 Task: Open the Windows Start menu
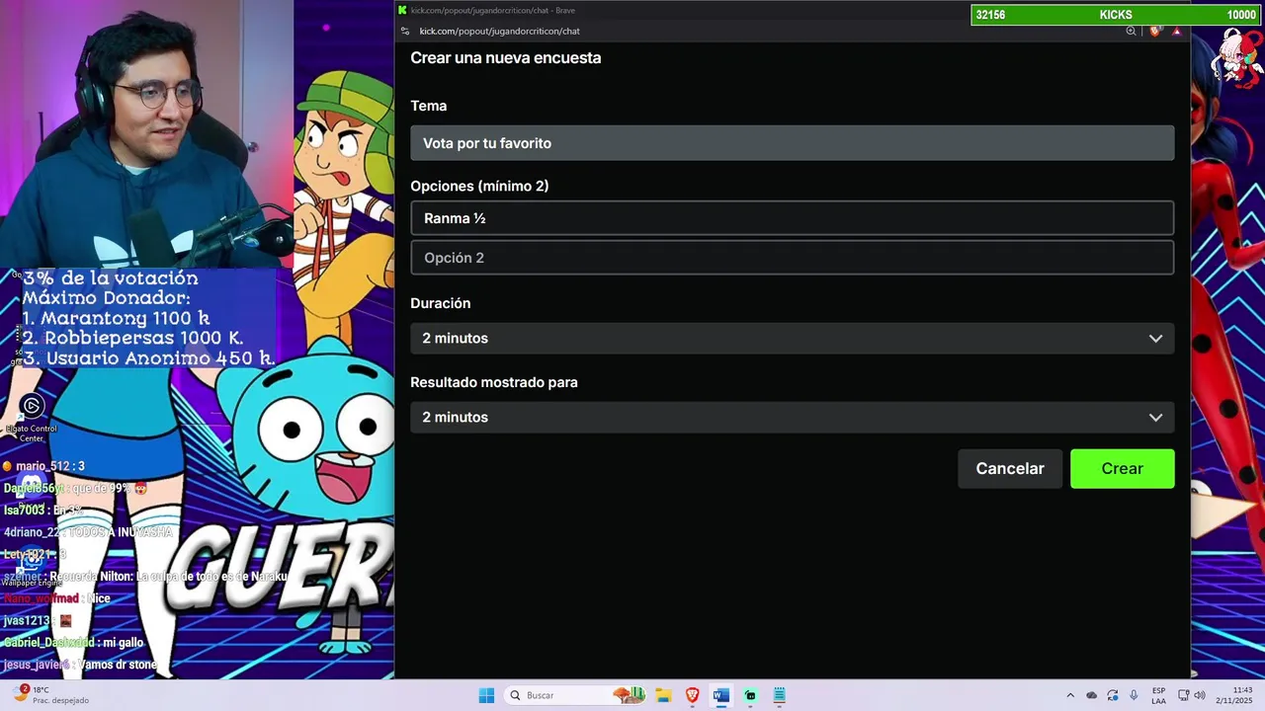point(486,695)
